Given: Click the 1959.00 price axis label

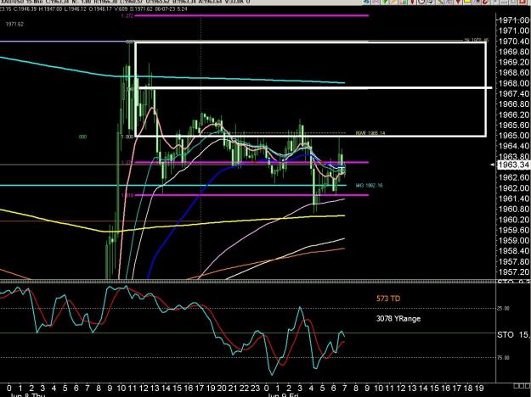Looking at the screenshot, I should tap(514, 240).
